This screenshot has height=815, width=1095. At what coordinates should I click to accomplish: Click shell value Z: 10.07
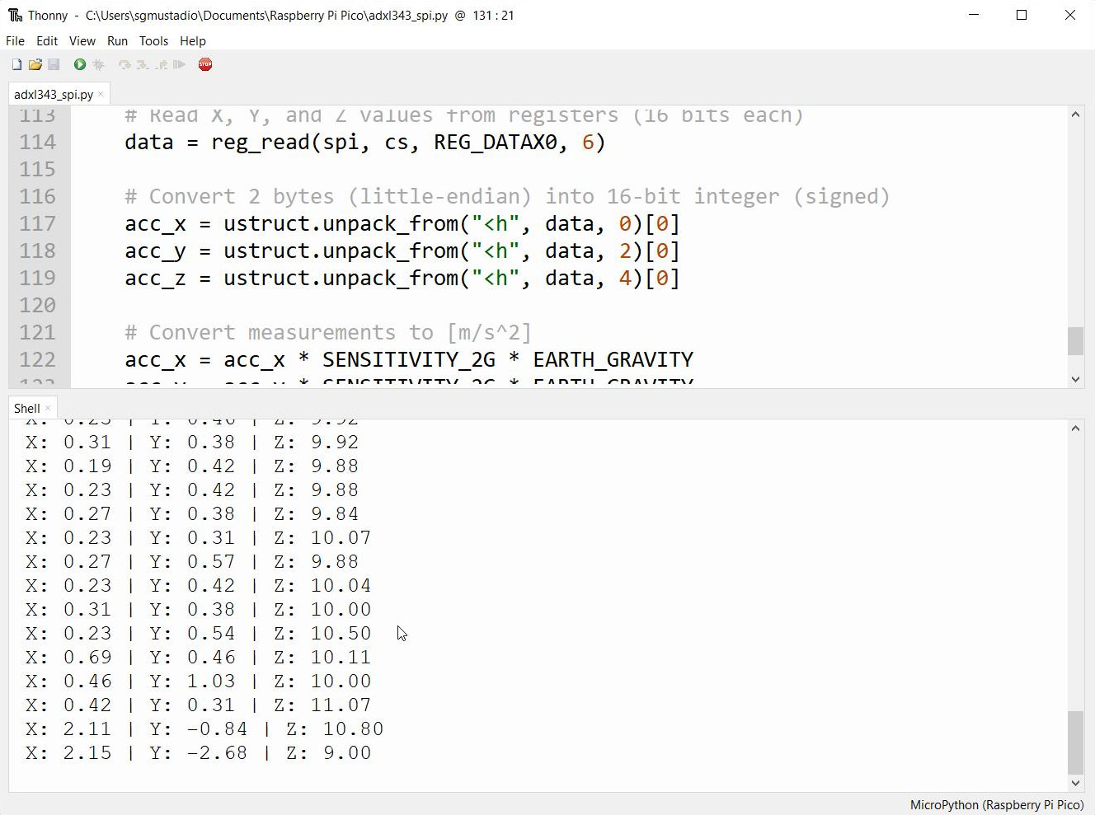(x=322, y=537)
